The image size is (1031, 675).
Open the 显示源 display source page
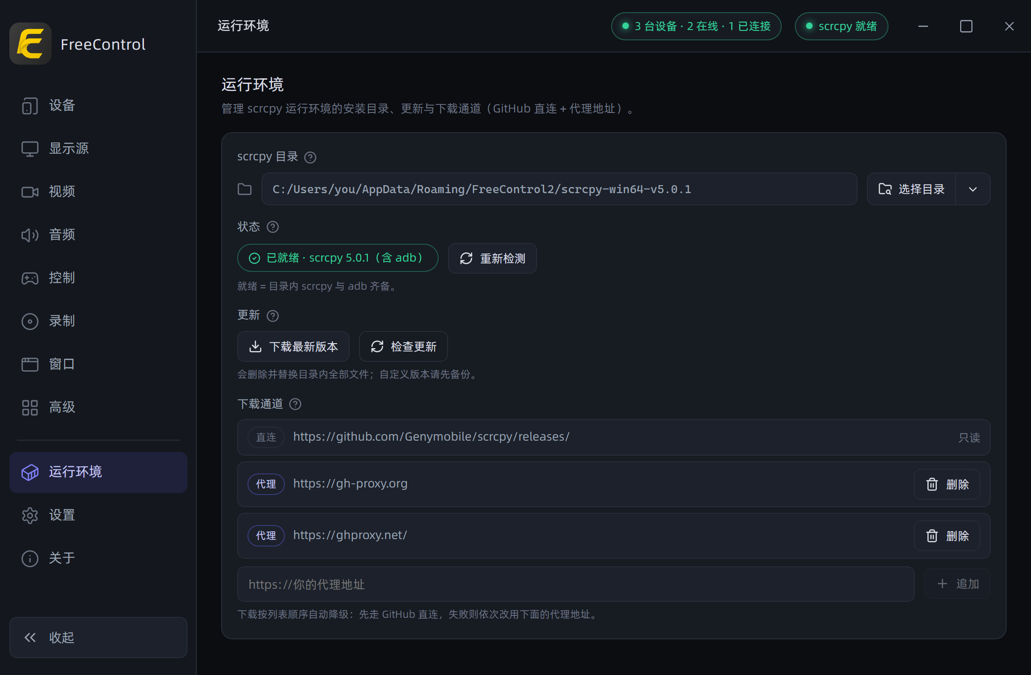click(98, 149)
